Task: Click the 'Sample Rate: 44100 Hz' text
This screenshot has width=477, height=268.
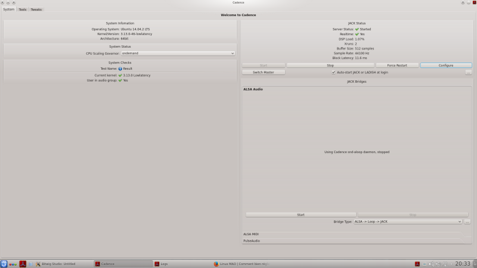Action: (x=351, y=53)
